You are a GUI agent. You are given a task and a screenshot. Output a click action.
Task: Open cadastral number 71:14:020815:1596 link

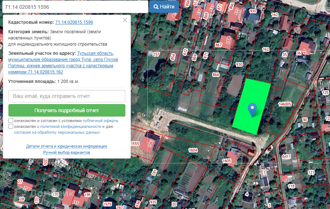pyautogui.click(x=74, y=22)
